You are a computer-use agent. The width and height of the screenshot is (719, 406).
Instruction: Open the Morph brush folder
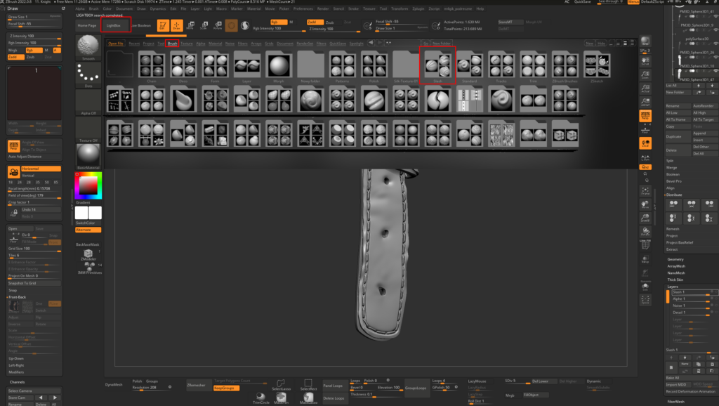(278, 67)
